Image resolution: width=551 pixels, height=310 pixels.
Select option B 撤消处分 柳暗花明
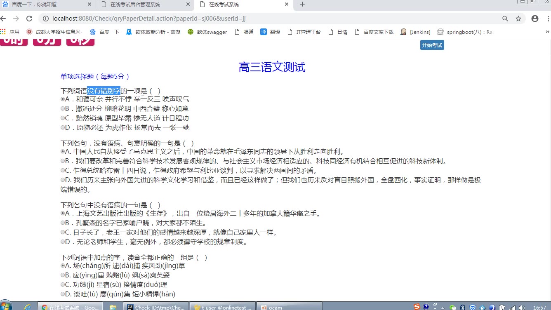pos(63,108)
